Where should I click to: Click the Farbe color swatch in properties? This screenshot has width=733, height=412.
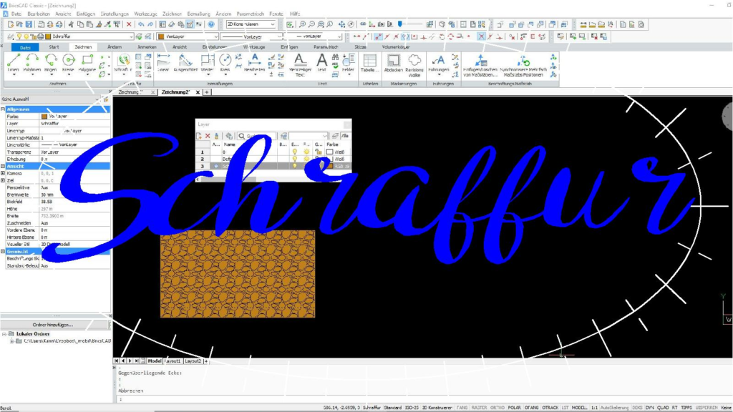(x=44, y=117)
